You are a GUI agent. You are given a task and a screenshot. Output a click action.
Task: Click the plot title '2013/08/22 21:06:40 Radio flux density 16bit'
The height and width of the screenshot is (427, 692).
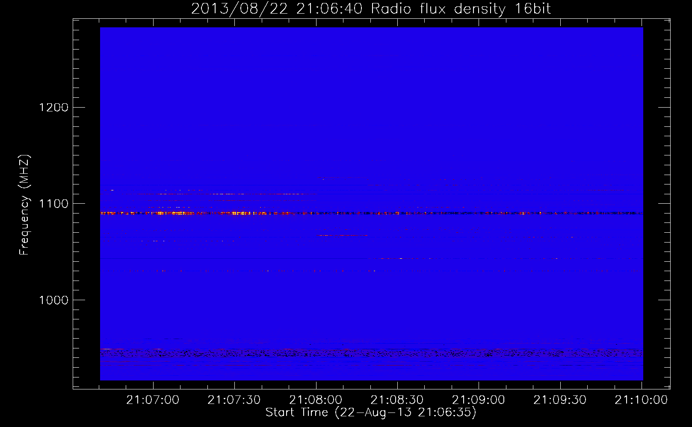(x=371, y=9)
